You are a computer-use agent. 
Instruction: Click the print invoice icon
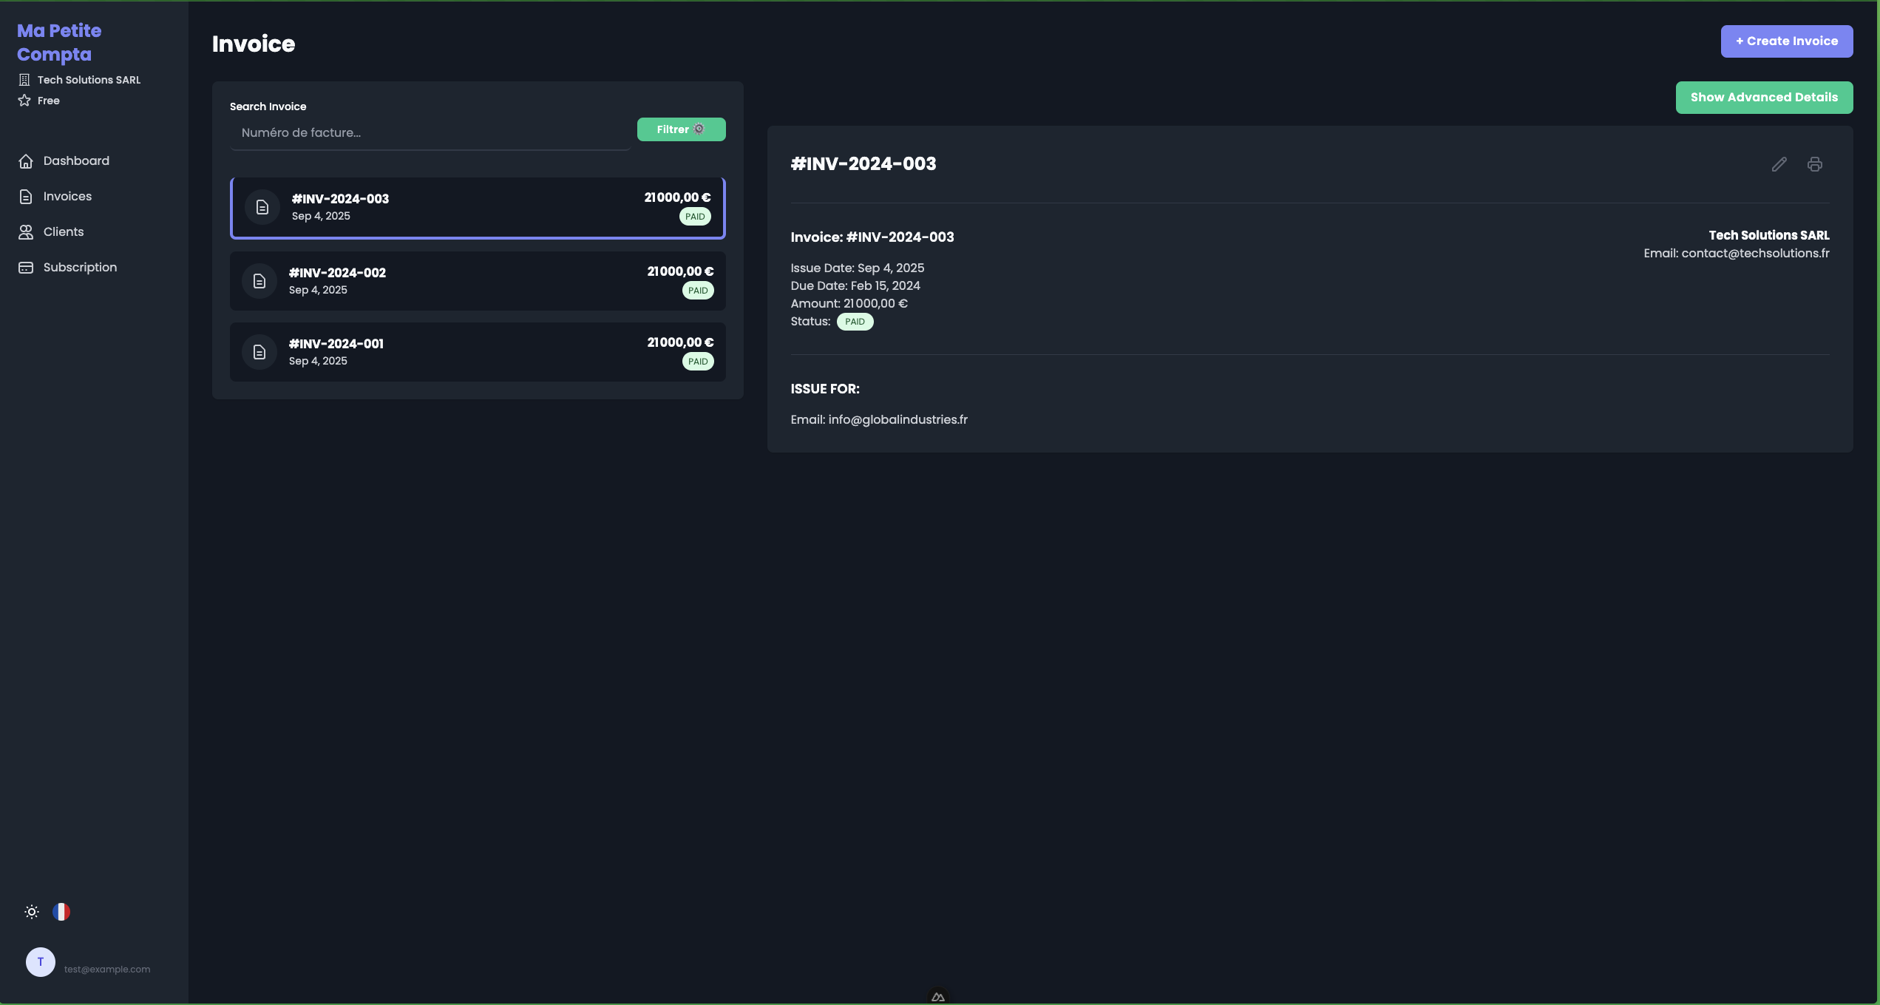(x=1814, y=164)
